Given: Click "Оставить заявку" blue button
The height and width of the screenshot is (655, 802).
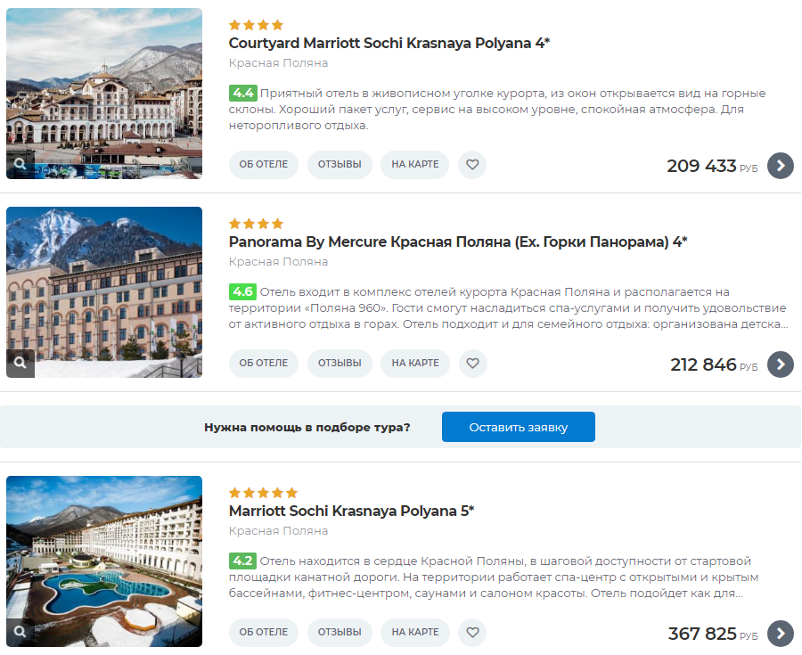Looking at the screenshot, I should [518, 427].
